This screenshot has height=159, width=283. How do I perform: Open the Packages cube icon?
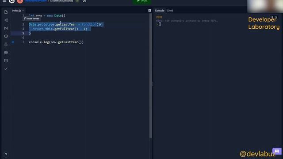click(6, 36)
